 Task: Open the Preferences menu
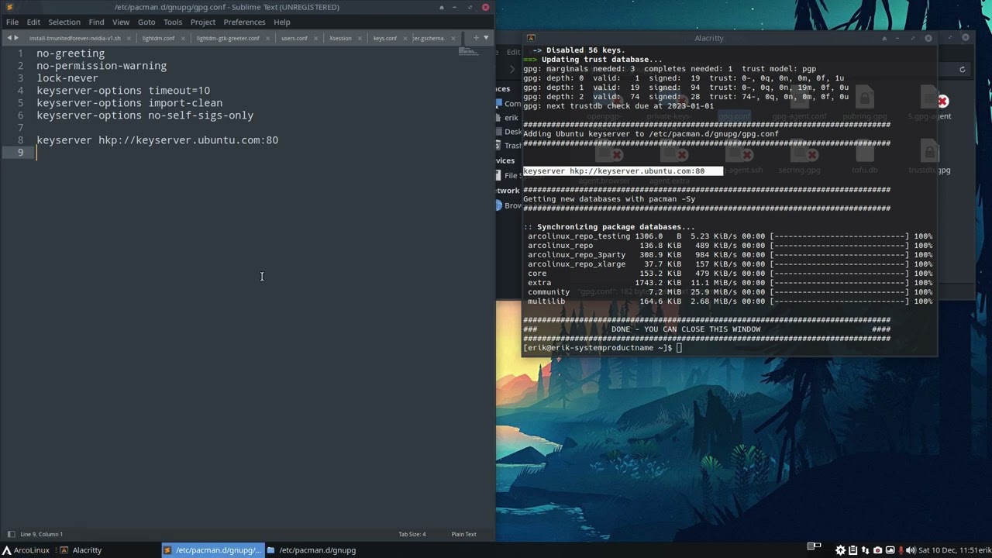point(244,22)
